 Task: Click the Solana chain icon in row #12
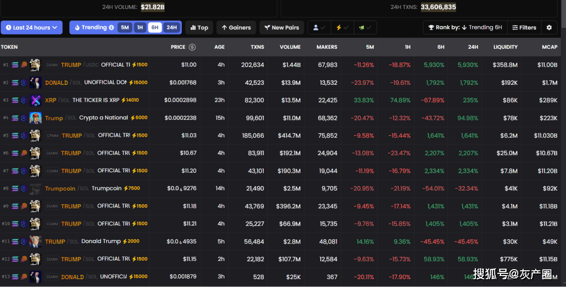[x=15, y=259]
